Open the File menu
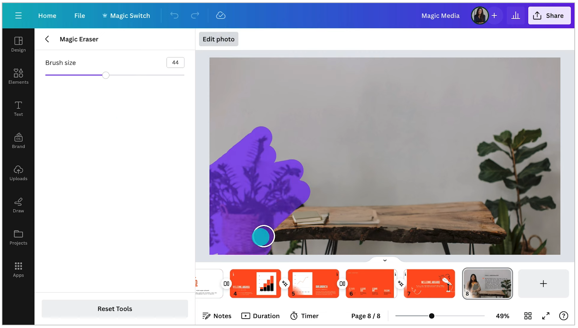Image resolution: width=578 pixels, height=328 pixels. pos(79,16)
